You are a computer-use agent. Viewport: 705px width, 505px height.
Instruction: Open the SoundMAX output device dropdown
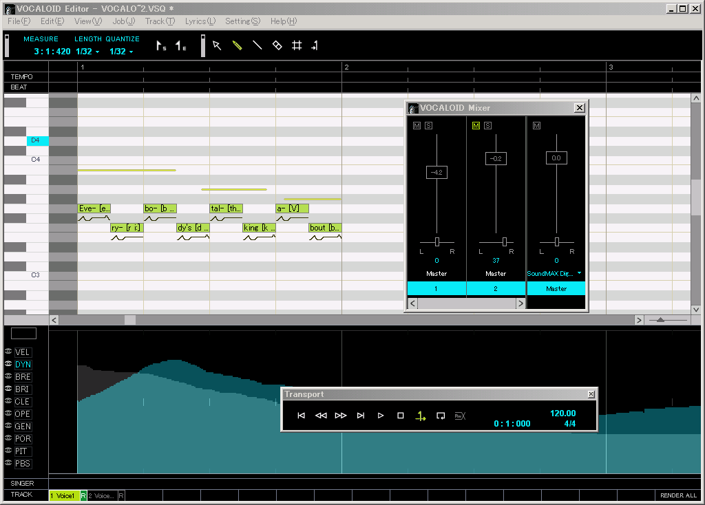pos(578,273)
